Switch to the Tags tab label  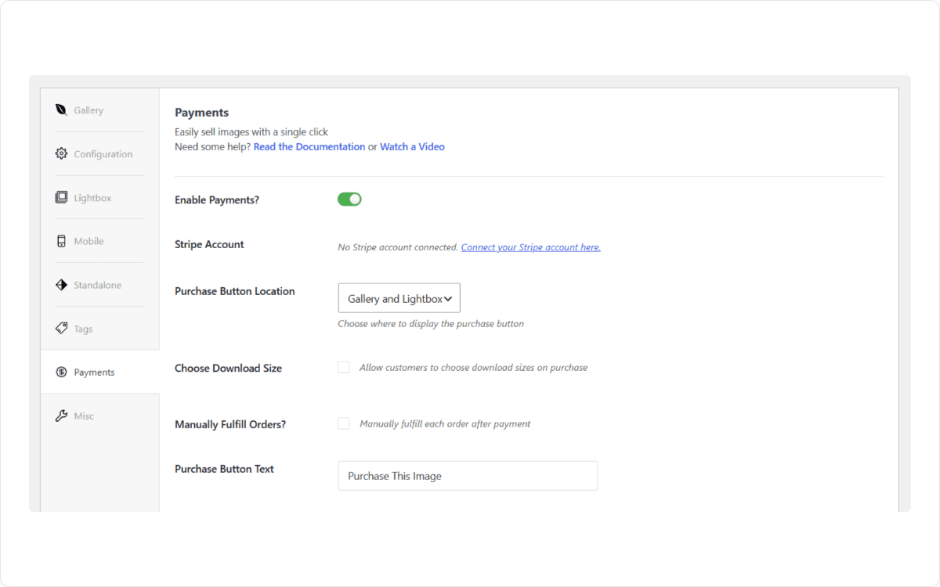click(x=83, y=329)
